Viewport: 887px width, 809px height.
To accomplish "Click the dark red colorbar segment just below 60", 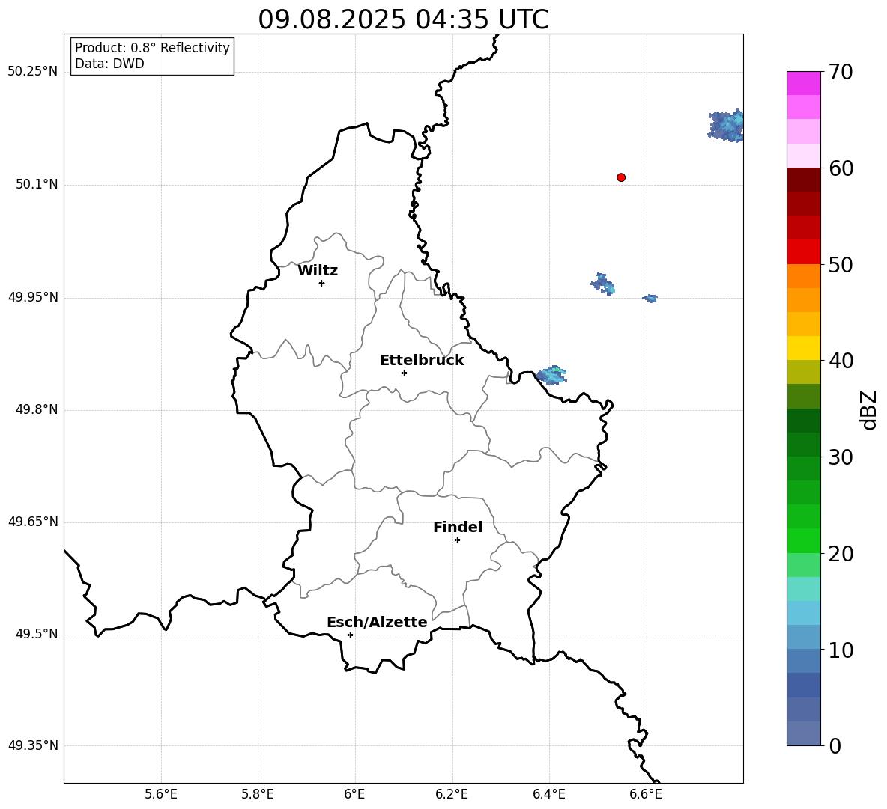I will click(x=803, y=180).
